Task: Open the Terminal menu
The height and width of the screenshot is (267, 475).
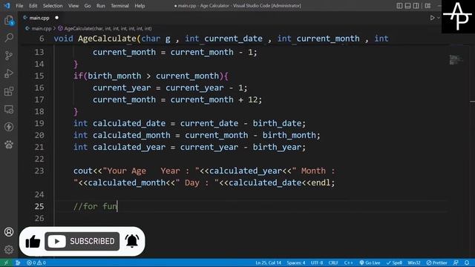Action: 119,6
